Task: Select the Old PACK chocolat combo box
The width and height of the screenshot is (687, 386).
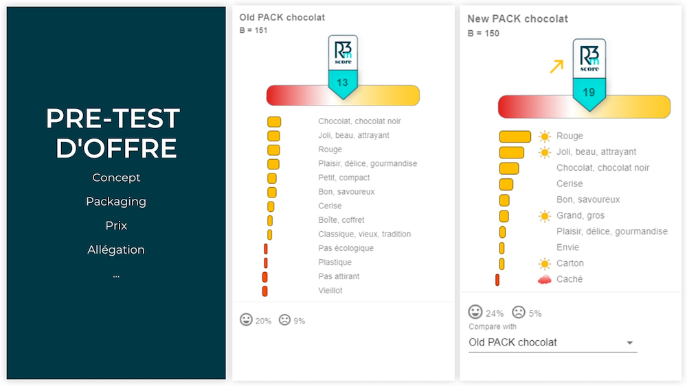Action: [552, 343]
